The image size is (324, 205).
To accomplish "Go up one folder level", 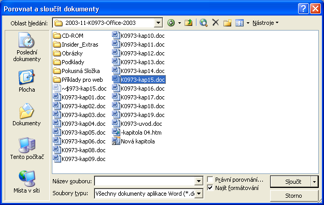I will point(188,23).
